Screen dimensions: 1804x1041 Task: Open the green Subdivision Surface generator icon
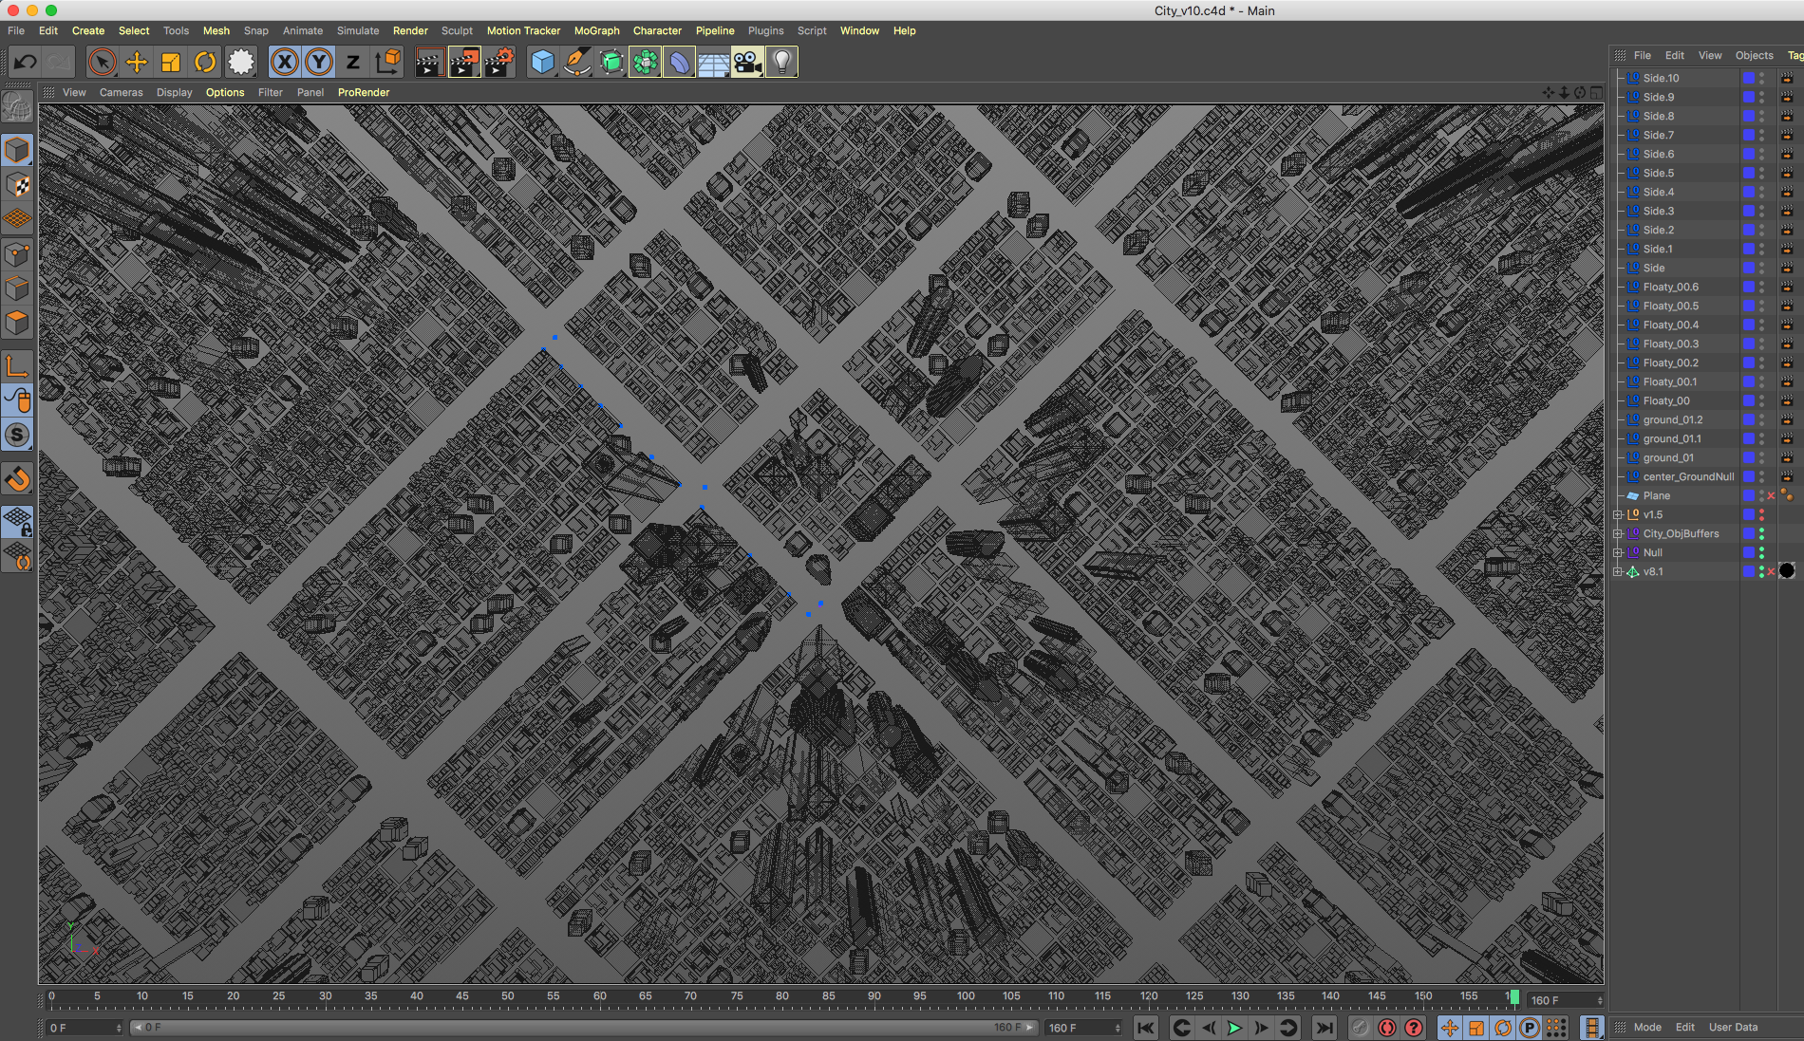click(611, 63)
